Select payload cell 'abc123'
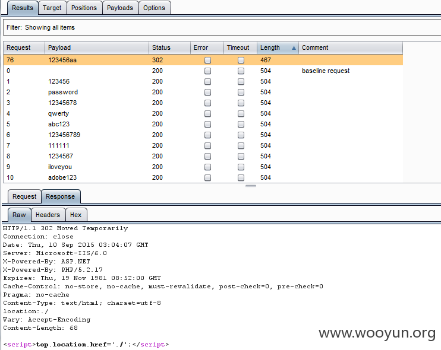Image resolution: width=441 pixels, height=350 pixels. click(59, 124)
